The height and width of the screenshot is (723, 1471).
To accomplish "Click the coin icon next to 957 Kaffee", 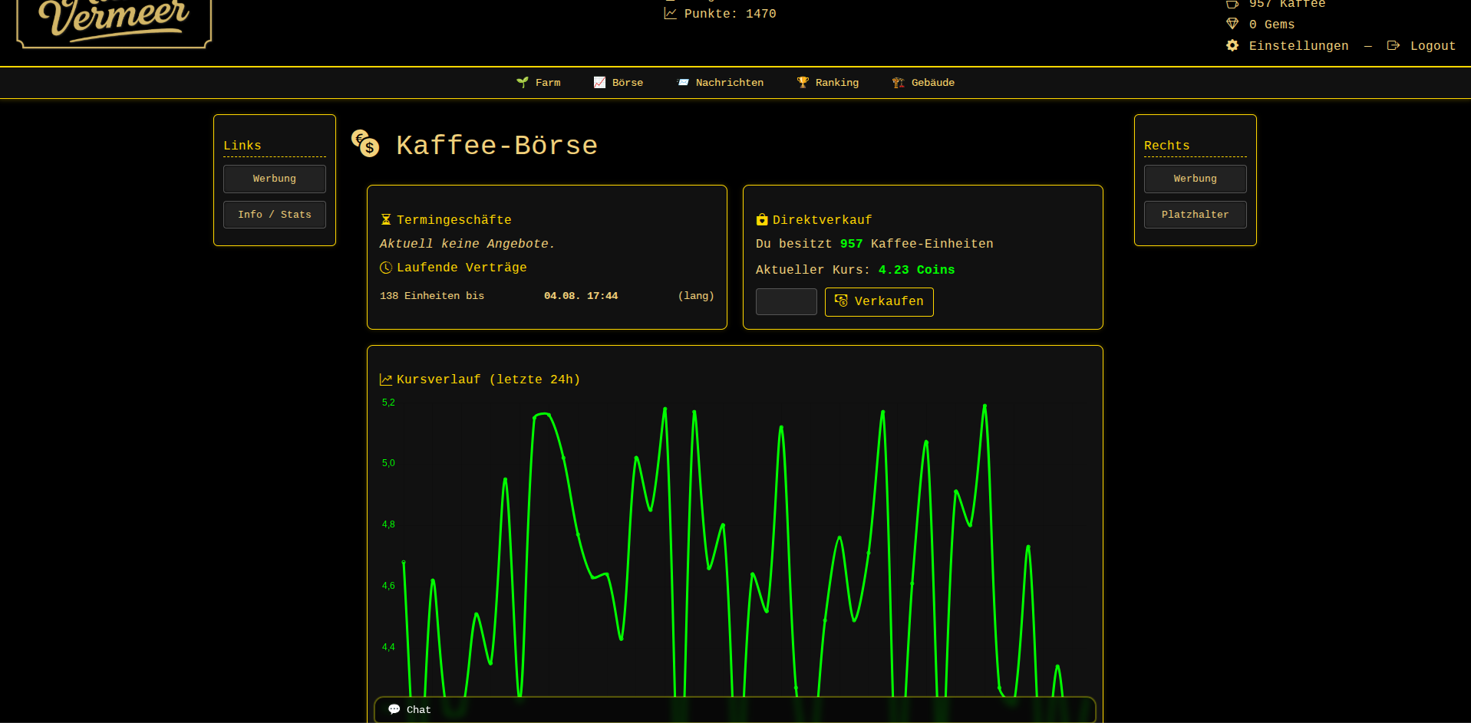I will point(1232,4).
